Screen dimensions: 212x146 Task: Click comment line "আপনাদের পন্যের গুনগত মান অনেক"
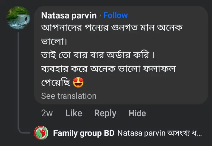pyautogui.click(x=111, y=29)
